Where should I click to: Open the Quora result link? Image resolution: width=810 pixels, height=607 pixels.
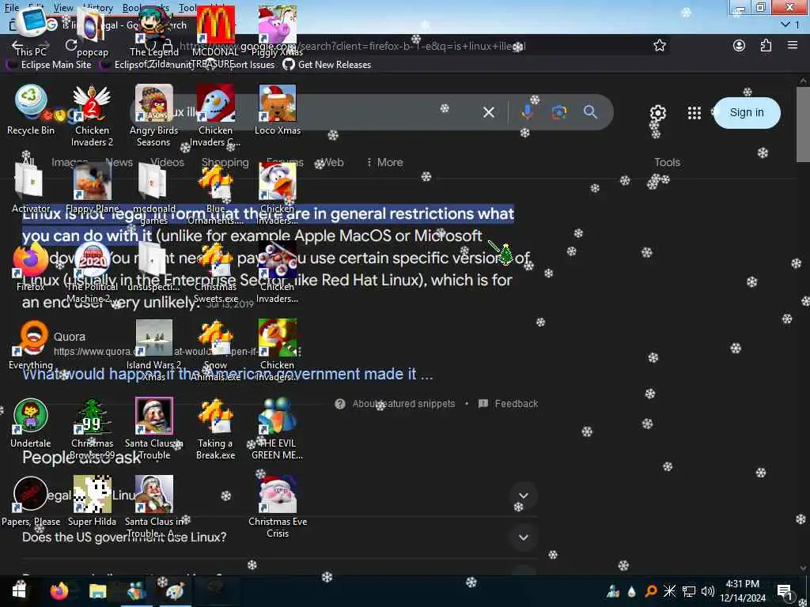click(70, 337)
